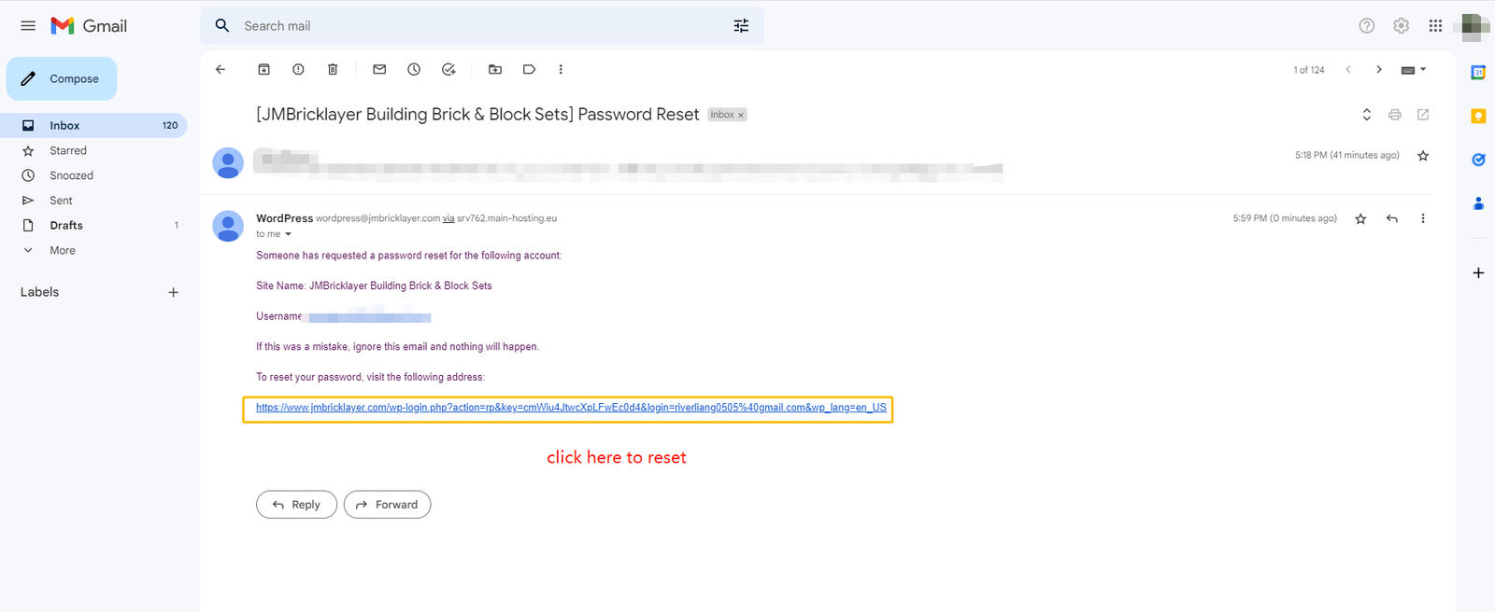This screenshot has width=1495, height=612.
Task: Remove Inbox label from conversation
Action: point(741,115)
